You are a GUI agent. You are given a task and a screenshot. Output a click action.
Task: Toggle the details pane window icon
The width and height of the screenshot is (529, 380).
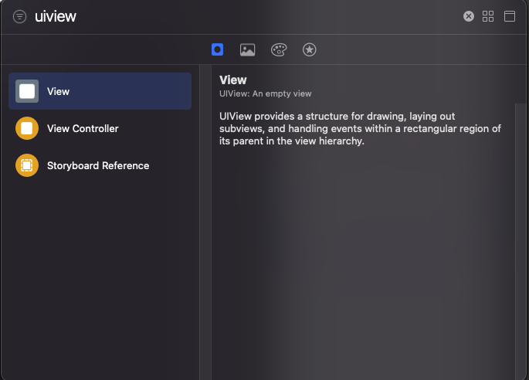pyautogui.click(x=510, y=16)
